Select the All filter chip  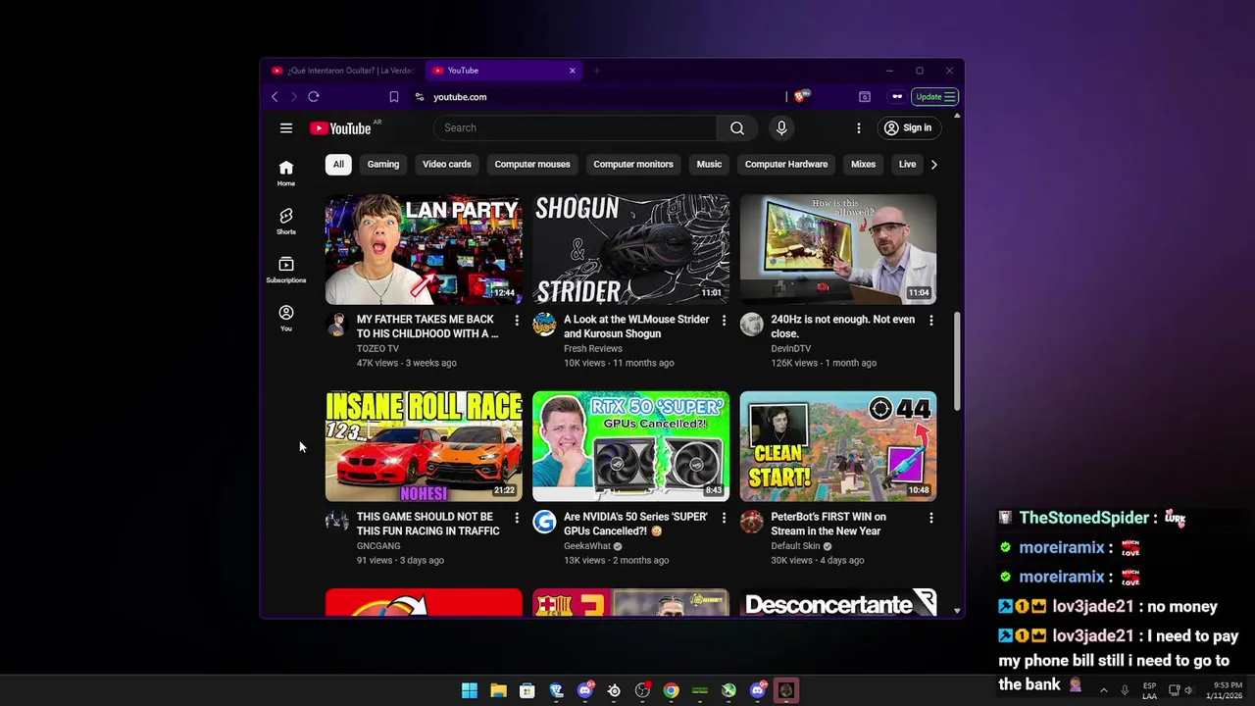coord(338,165)
